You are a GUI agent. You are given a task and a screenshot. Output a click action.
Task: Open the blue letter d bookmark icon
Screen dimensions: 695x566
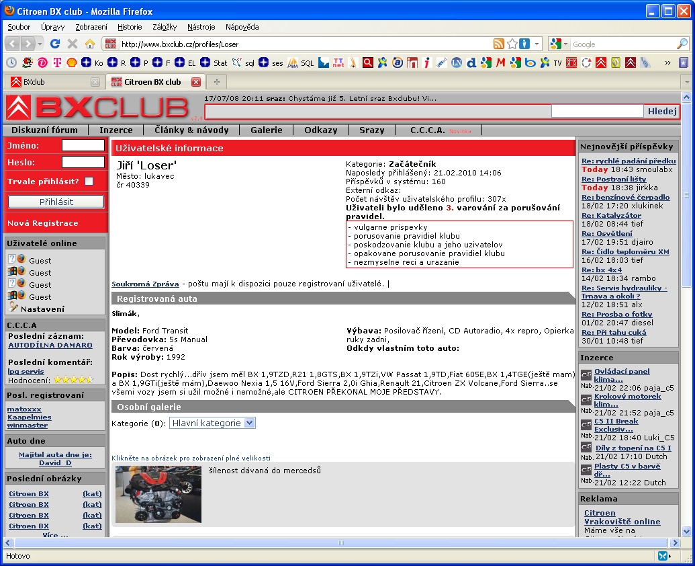point(471,63)
